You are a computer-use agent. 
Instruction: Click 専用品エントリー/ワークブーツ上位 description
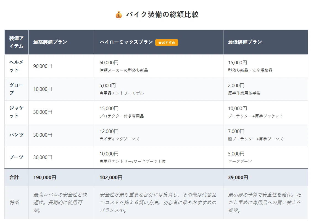tap(133, 161)
